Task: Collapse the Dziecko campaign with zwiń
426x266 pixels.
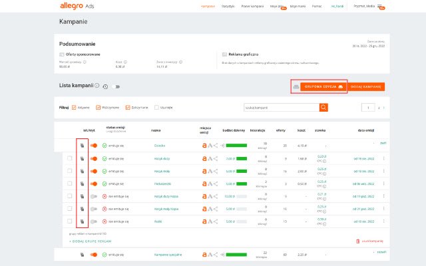Action: (383, 143)
